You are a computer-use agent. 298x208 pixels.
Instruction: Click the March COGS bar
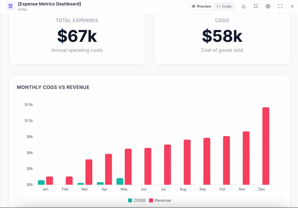coord(81,184)
